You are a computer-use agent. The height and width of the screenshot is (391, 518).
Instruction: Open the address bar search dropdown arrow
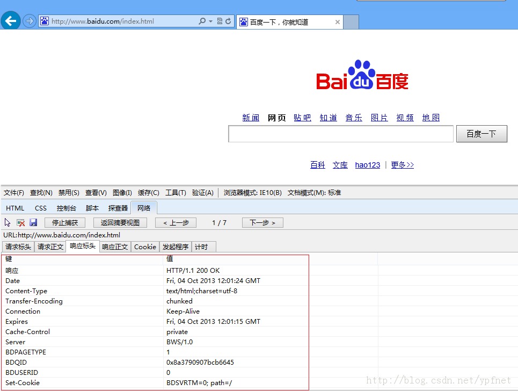pos(210,21)
